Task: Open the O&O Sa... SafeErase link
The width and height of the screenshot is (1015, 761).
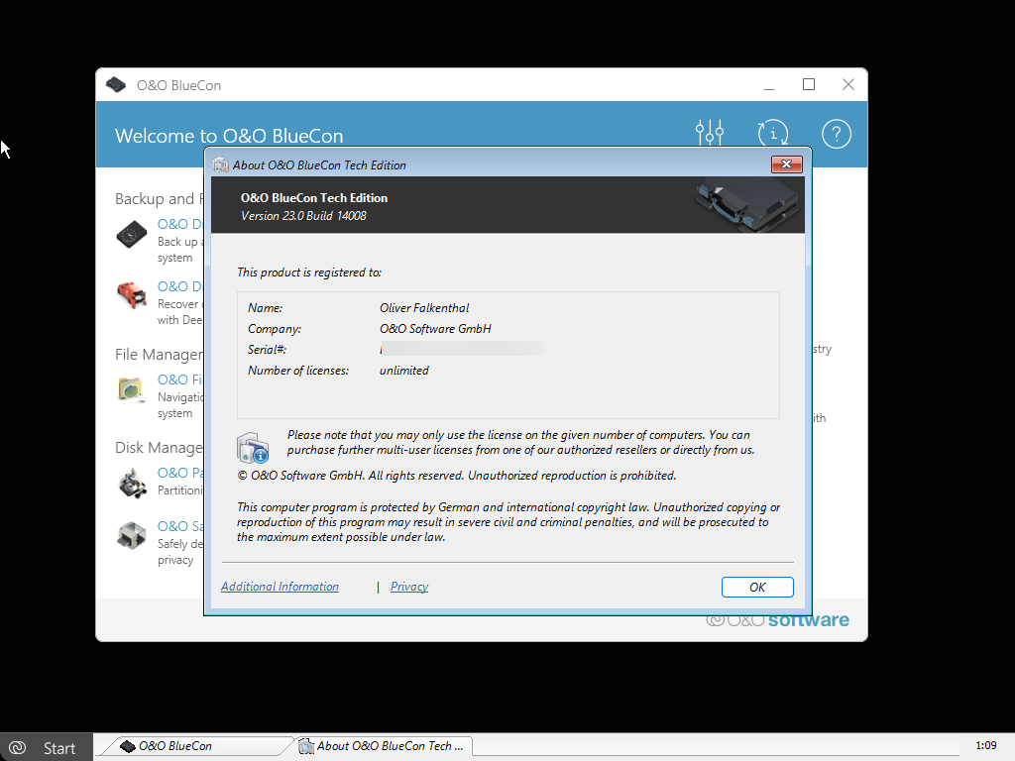Action: [x=180, y=527]
